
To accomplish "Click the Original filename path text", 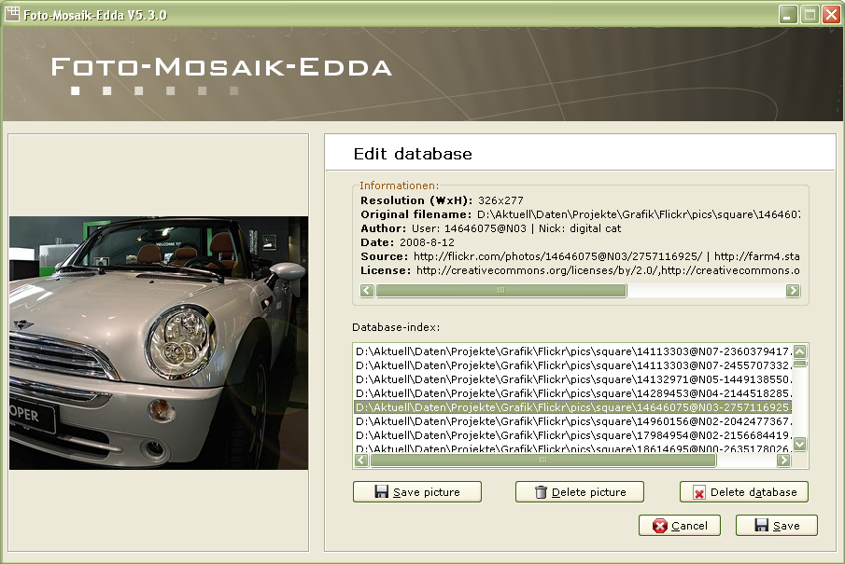I will tap(639, 214).
